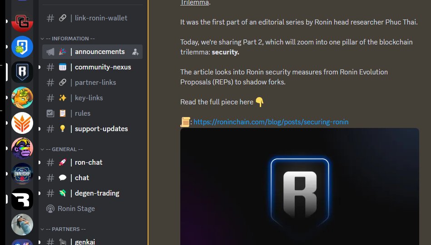This screenshot has height=245, width=431.
Task: Click the hash icon beside chat channel
Action: (x=50, y=178)
